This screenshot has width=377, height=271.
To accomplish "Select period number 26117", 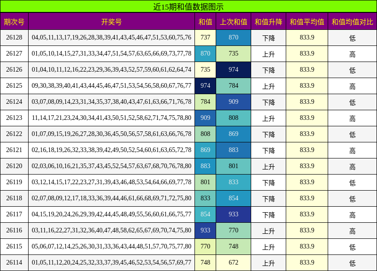I will (14, 214).
